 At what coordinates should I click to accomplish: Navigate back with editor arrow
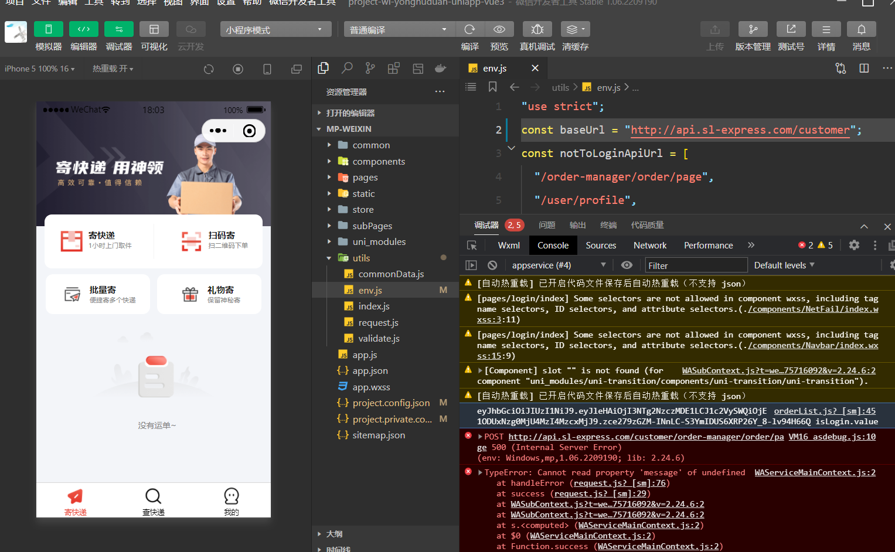point(515,87)
